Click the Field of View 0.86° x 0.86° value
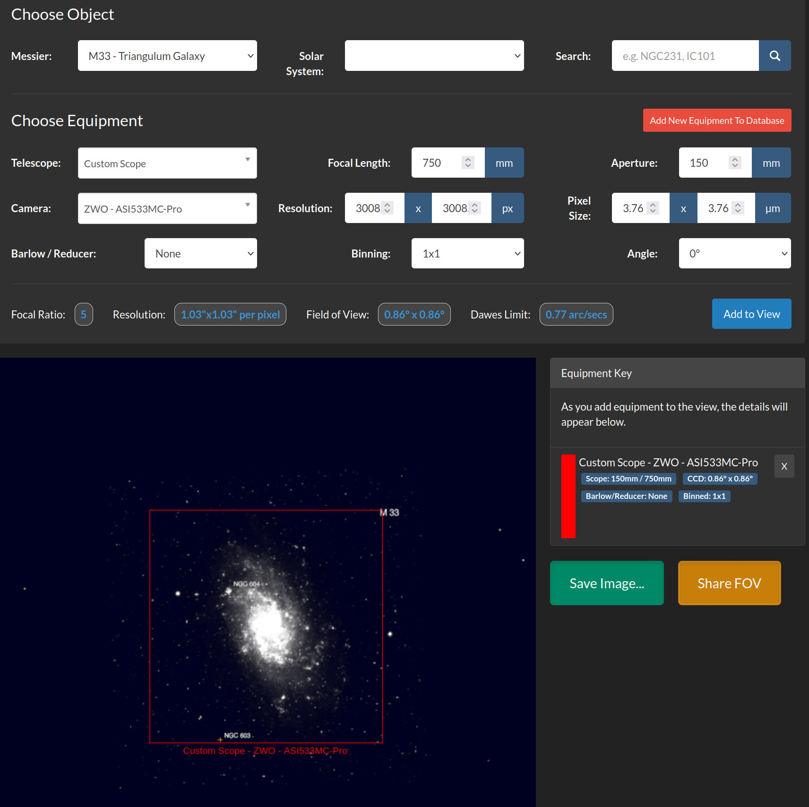The height and width of the screenshot is (807, 809). [x=414, y=314]
